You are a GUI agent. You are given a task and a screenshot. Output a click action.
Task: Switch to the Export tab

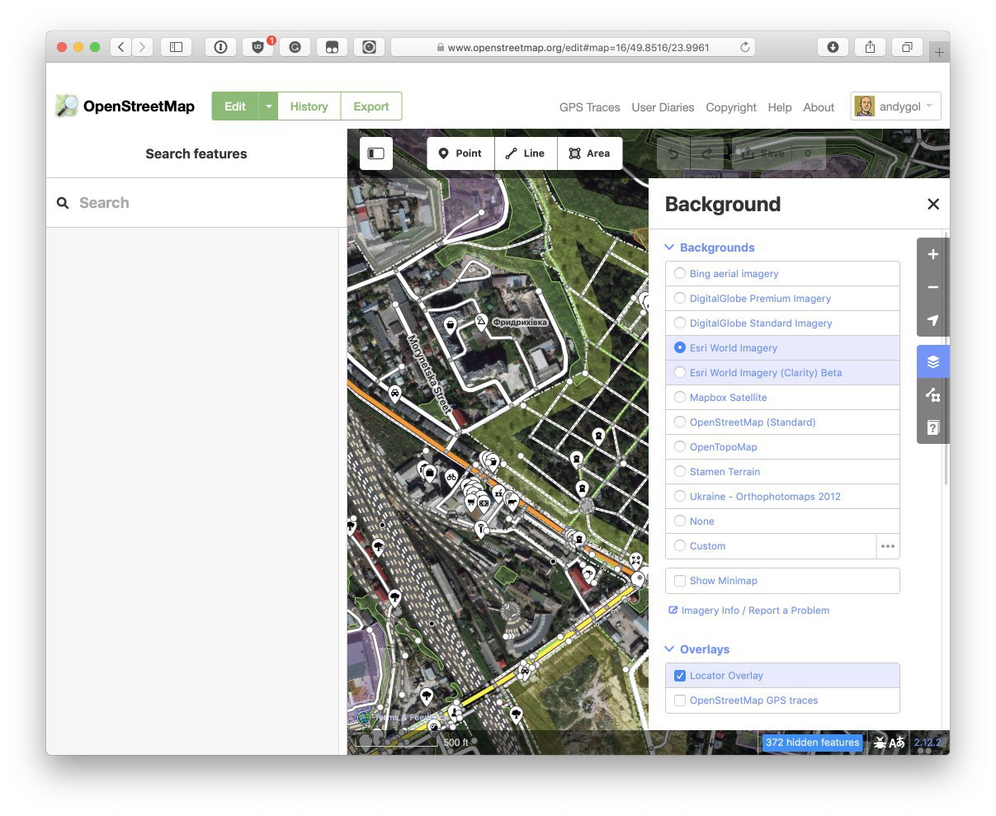click(x=371, y=106)
